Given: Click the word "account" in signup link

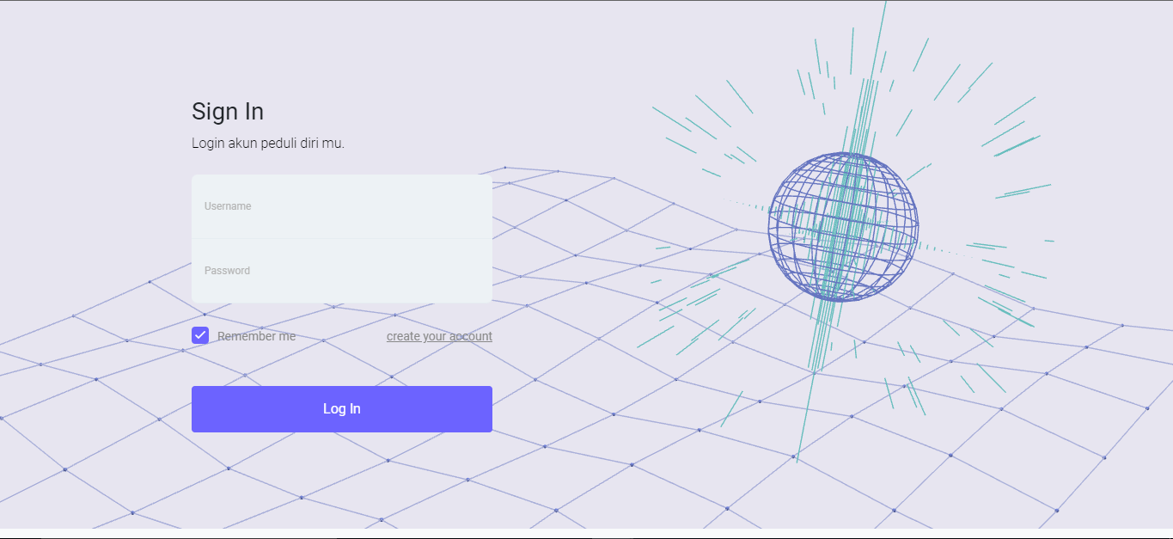Looking at the screenshot, I should 470,336.
